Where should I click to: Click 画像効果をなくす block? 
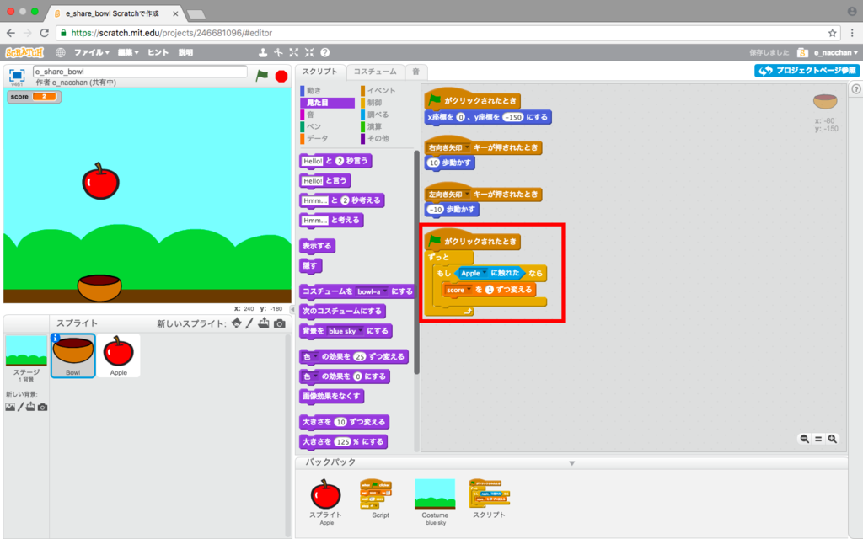[331, 396]
